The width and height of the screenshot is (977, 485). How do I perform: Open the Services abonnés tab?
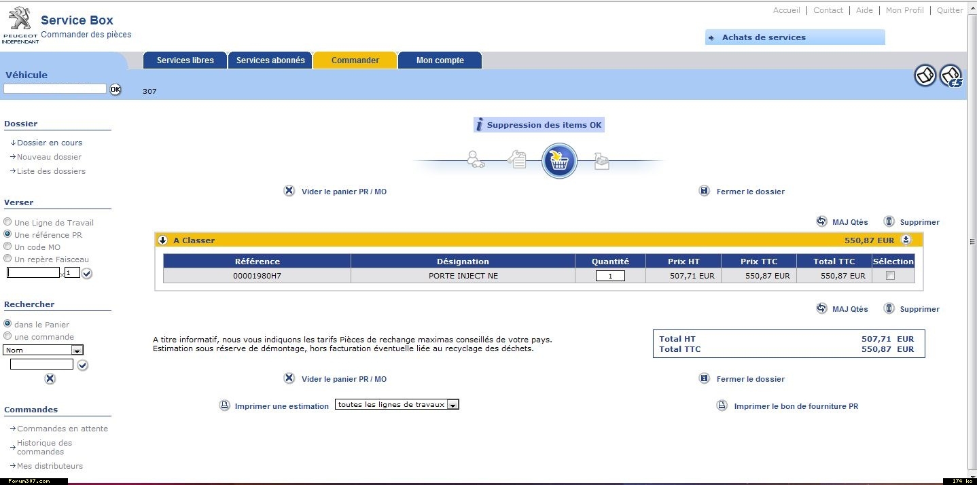pos(270,60)
